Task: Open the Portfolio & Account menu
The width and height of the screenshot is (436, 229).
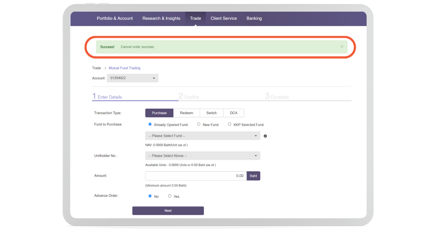Action: (115, 19)
